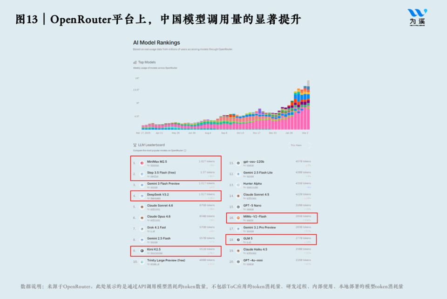The width and height of the screenshot is (447, 299).
Task: Open the Hunter Alpha model link
Action: (252, 184)
